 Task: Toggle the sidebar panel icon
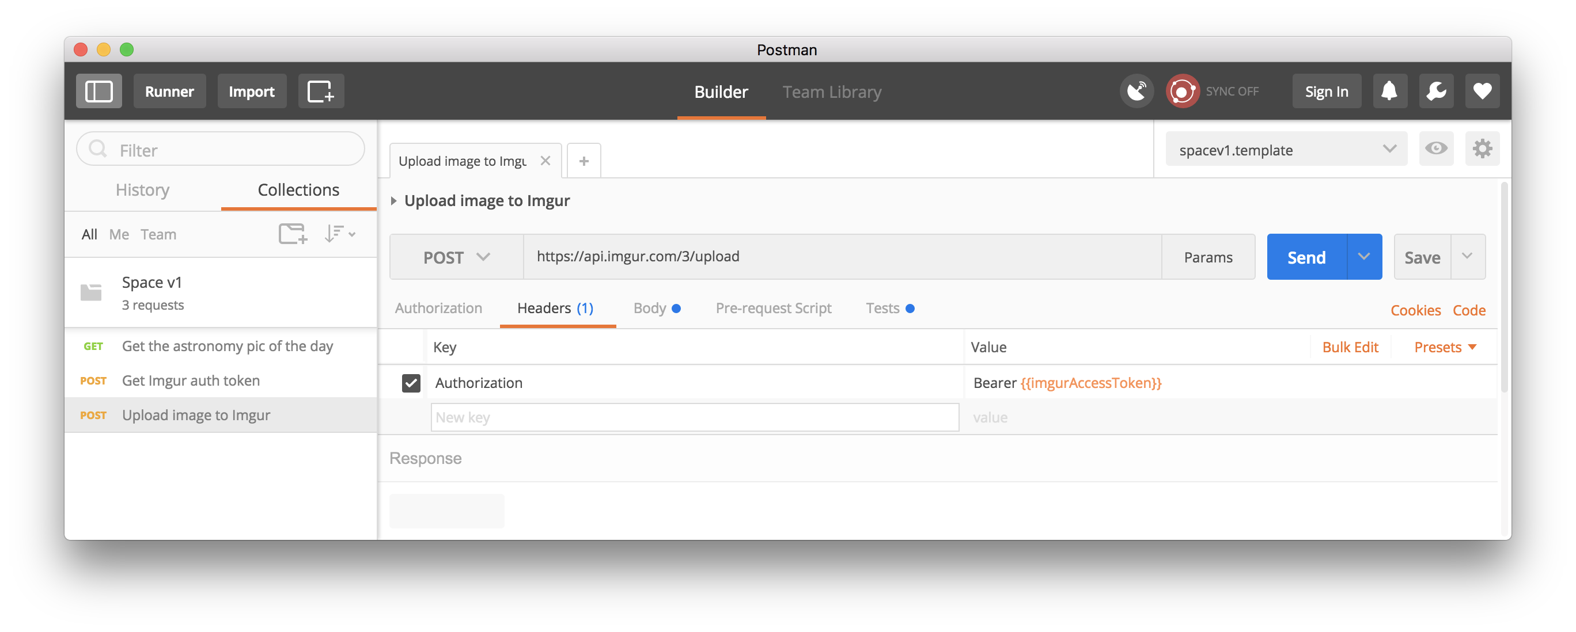pos(99,92)
